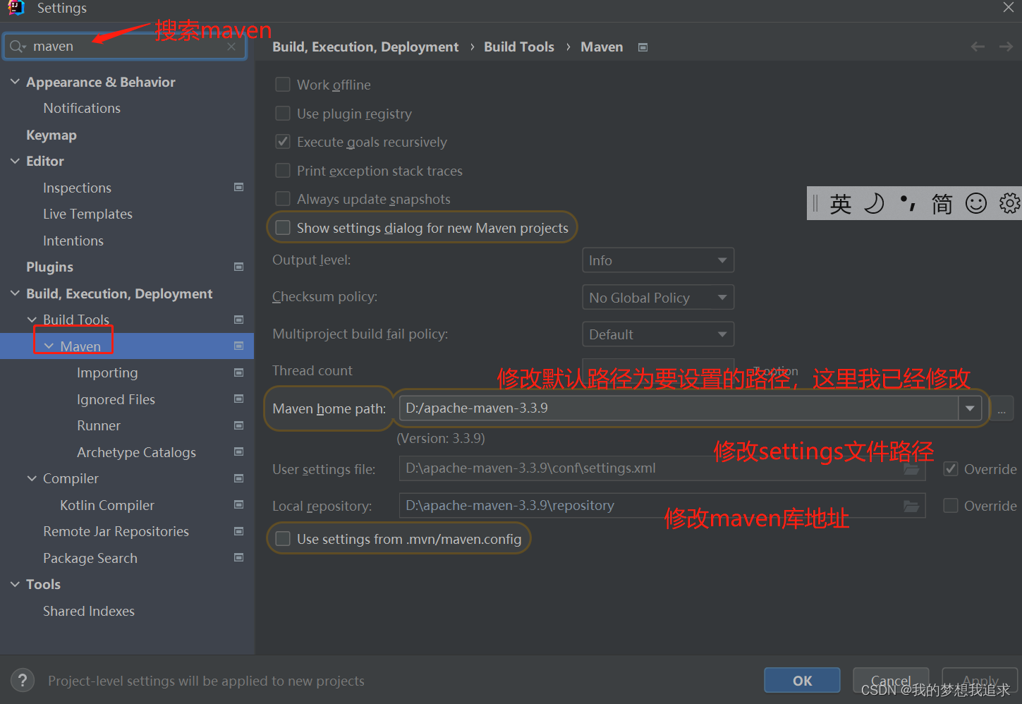Uncheck Override for User settings file
Image resolution: width=1022 pixels, height=704 pixels.
coord(951,469)
